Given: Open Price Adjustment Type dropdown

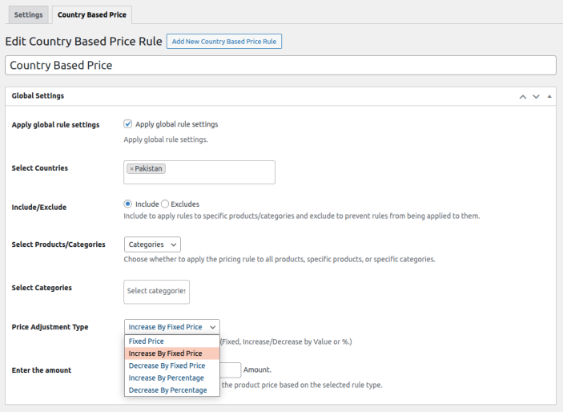Looking at the screenshot, I should 172,327.
